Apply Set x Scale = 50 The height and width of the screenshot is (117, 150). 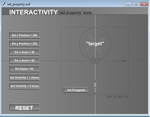click(24, 52)
